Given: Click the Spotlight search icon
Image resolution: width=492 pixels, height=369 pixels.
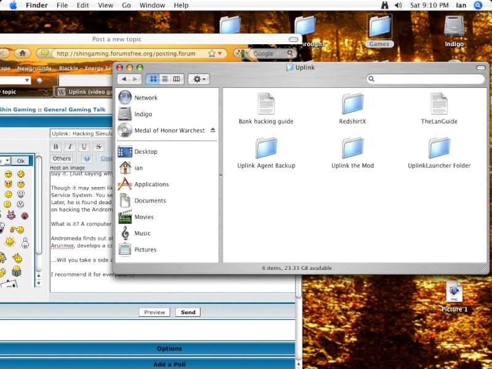Looking at the screenshot, I should click(x=478, y=6).
